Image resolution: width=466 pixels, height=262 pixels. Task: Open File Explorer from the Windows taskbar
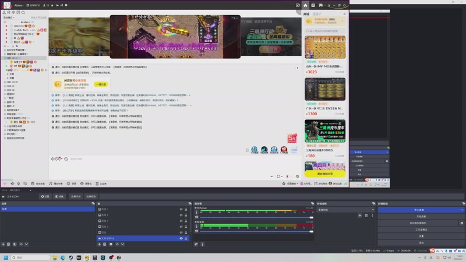tap(55, 257)
